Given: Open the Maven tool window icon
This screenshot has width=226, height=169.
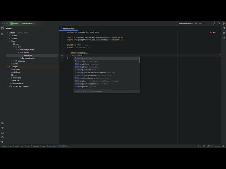Looking at the screenshot, I should [224, 38].
